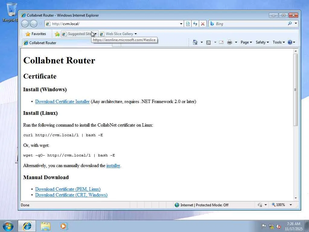Click the Refresh page icon
Viewport: 309px width, 232px height.
click(195, 24)
